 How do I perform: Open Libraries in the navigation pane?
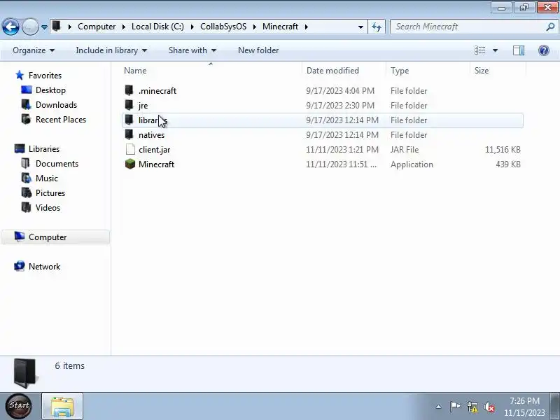[44, 149]
